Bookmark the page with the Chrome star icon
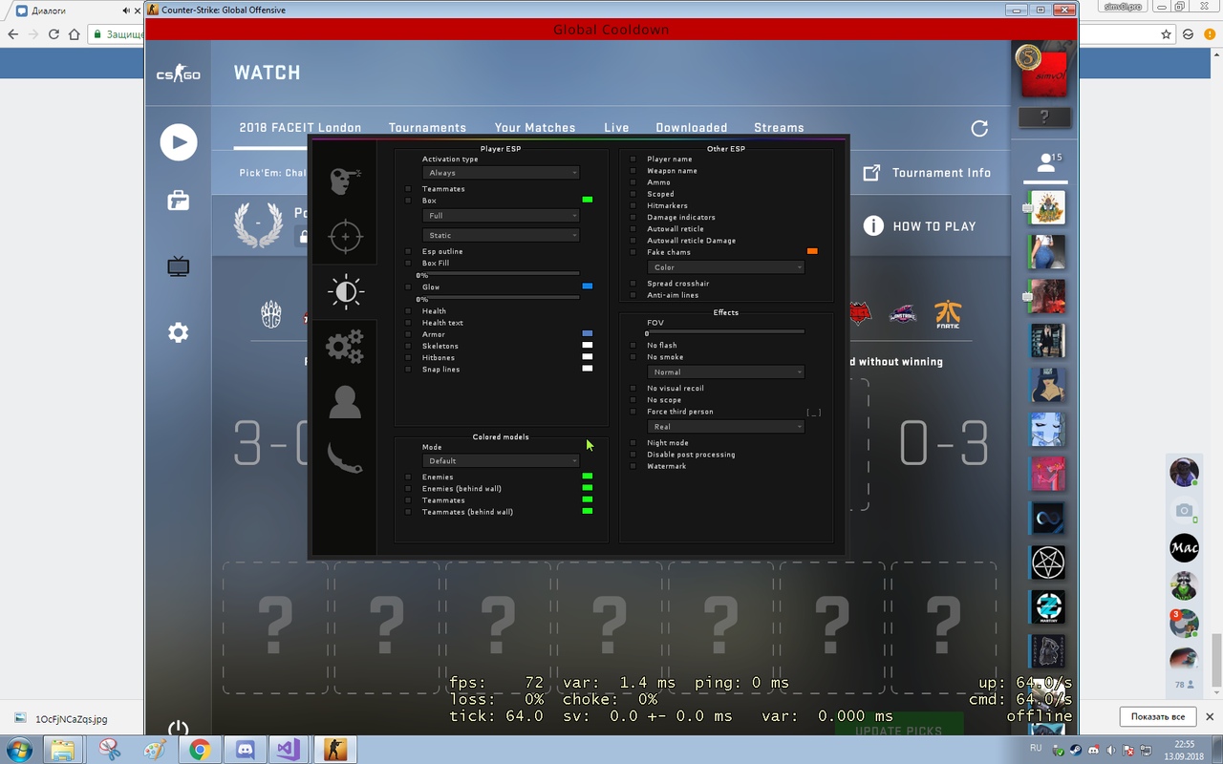This screenshot has width=1223, height=764. point(1167,33)
